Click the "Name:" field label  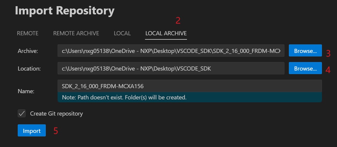26,91
